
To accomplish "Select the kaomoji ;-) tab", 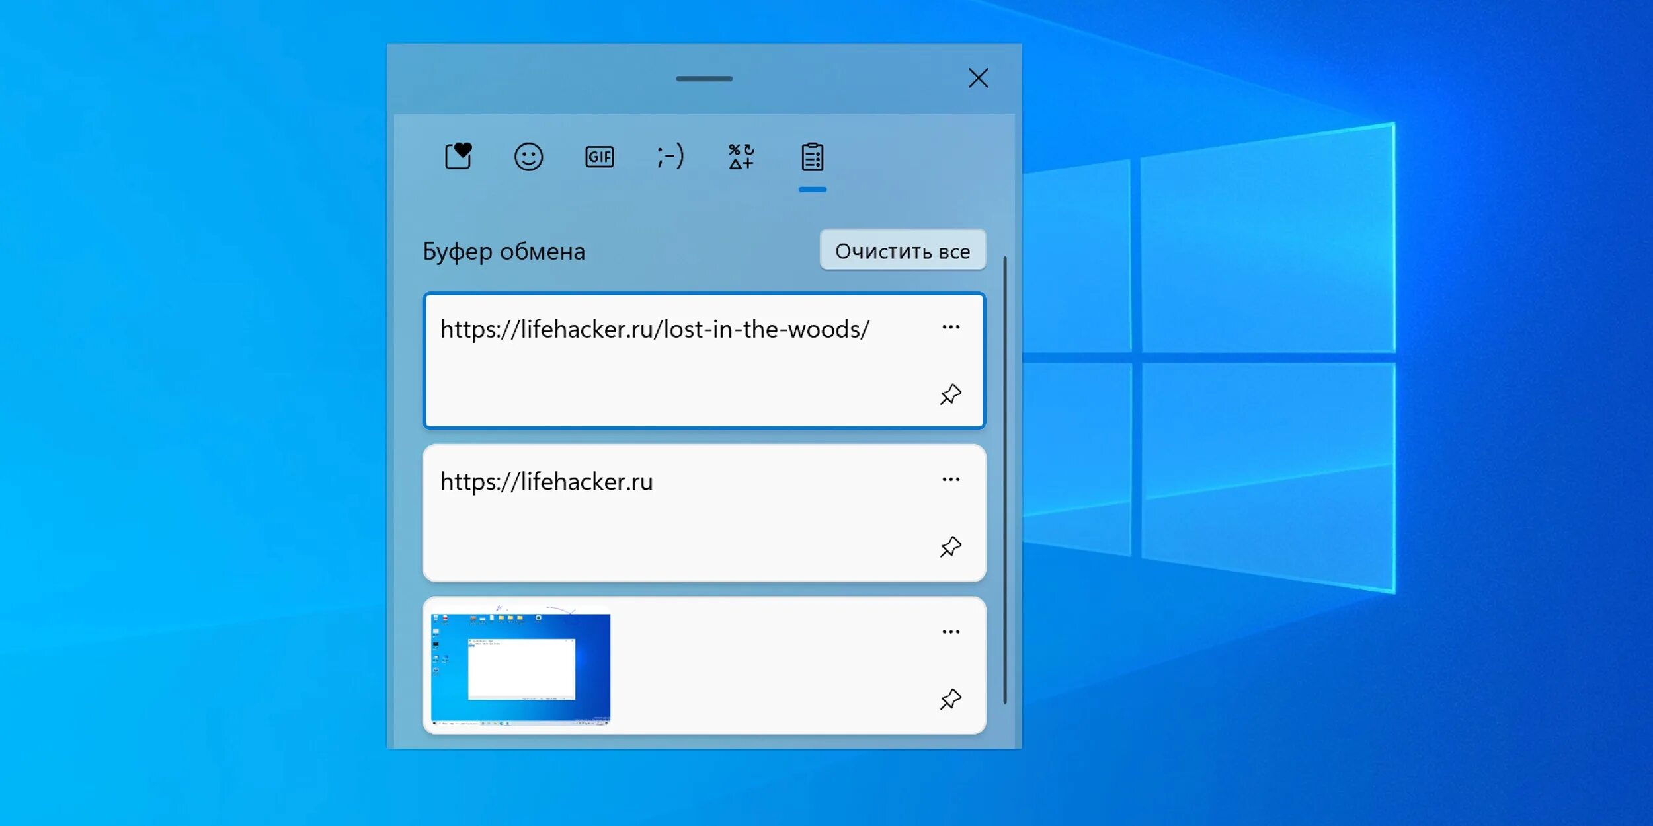I will (x=670, y=157).
